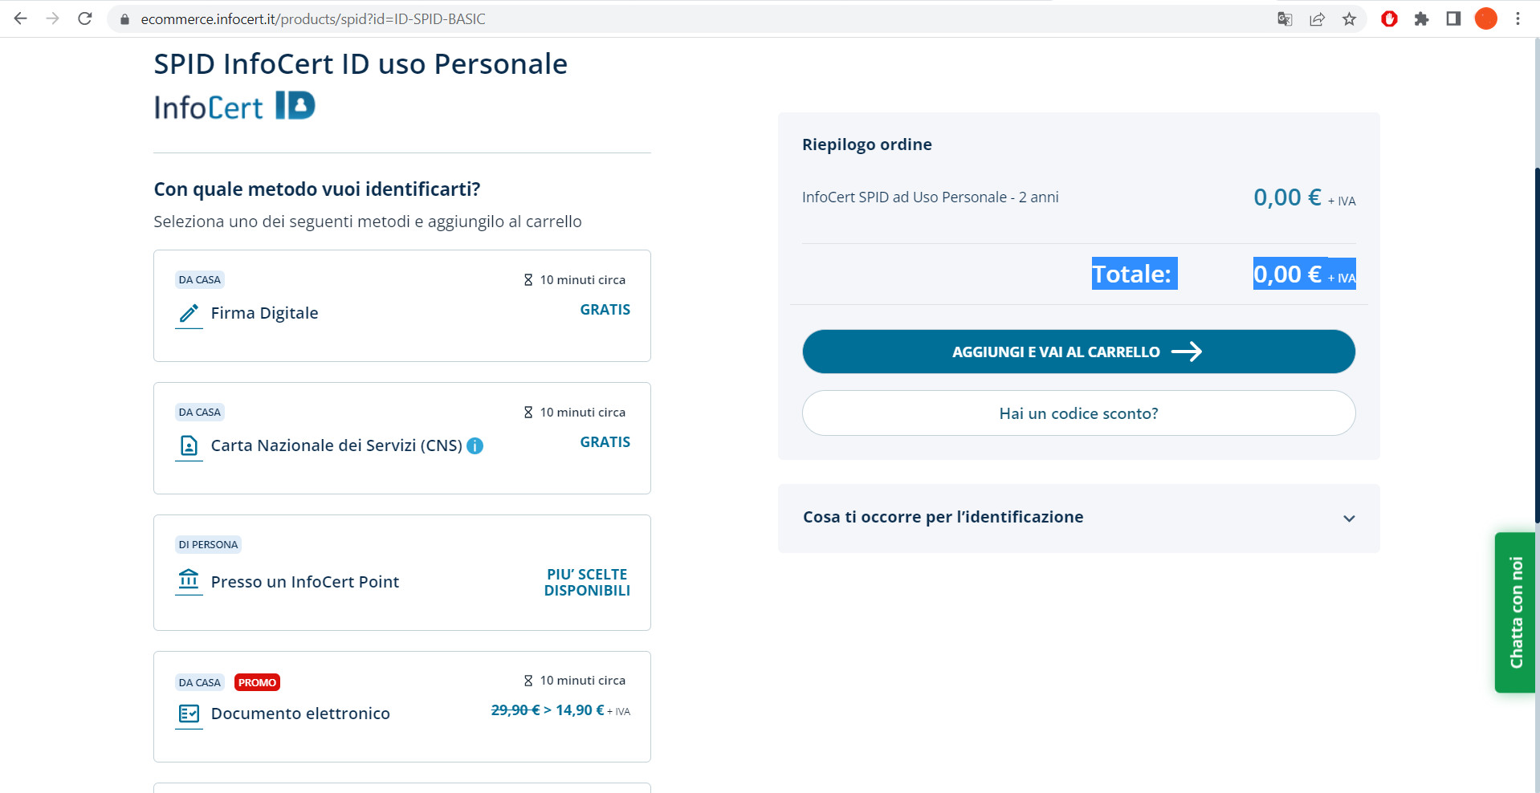Click the hourglass icon near 10 minuti circa
Image resolution: width=1540 pixels, height=793 pixels.
[528, 279]
